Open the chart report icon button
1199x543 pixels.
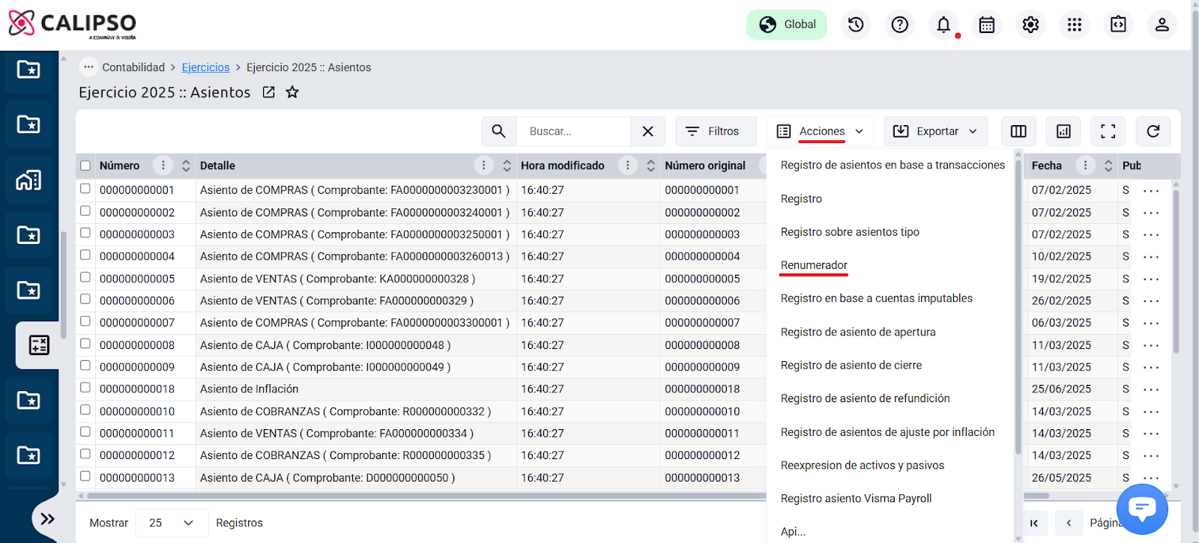[x=1063, y=131]
